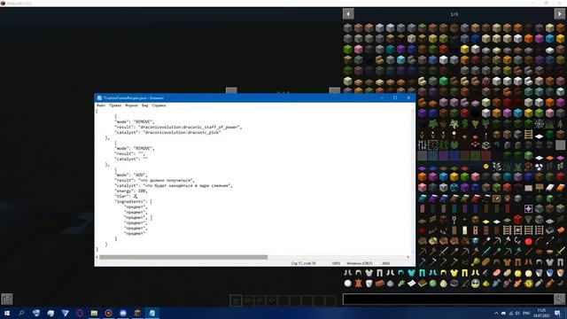Open the Правка menu in Notepad
The height and width of the screenshot is (319, 567).
(x=115, y=105)
